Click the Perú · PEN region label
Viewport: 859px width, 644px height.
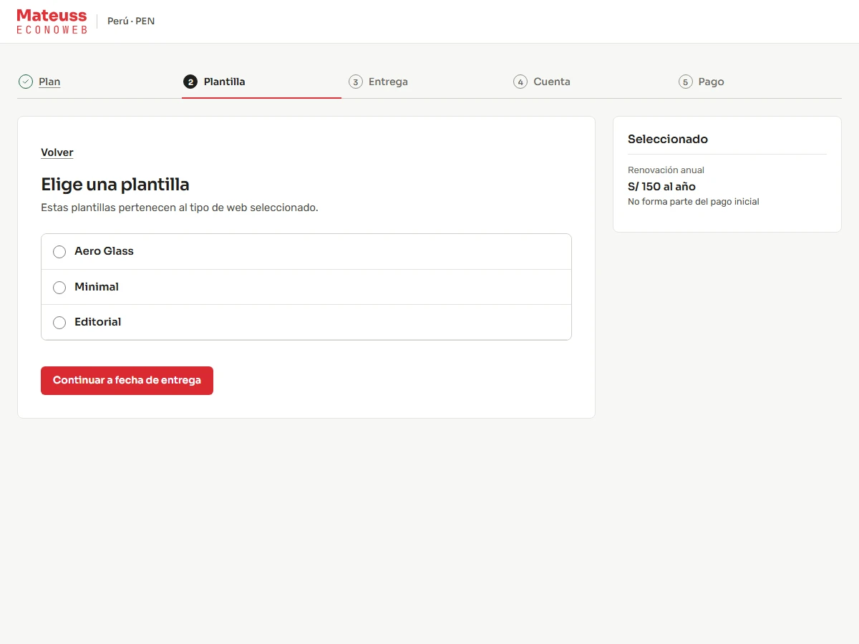(131, 21)
